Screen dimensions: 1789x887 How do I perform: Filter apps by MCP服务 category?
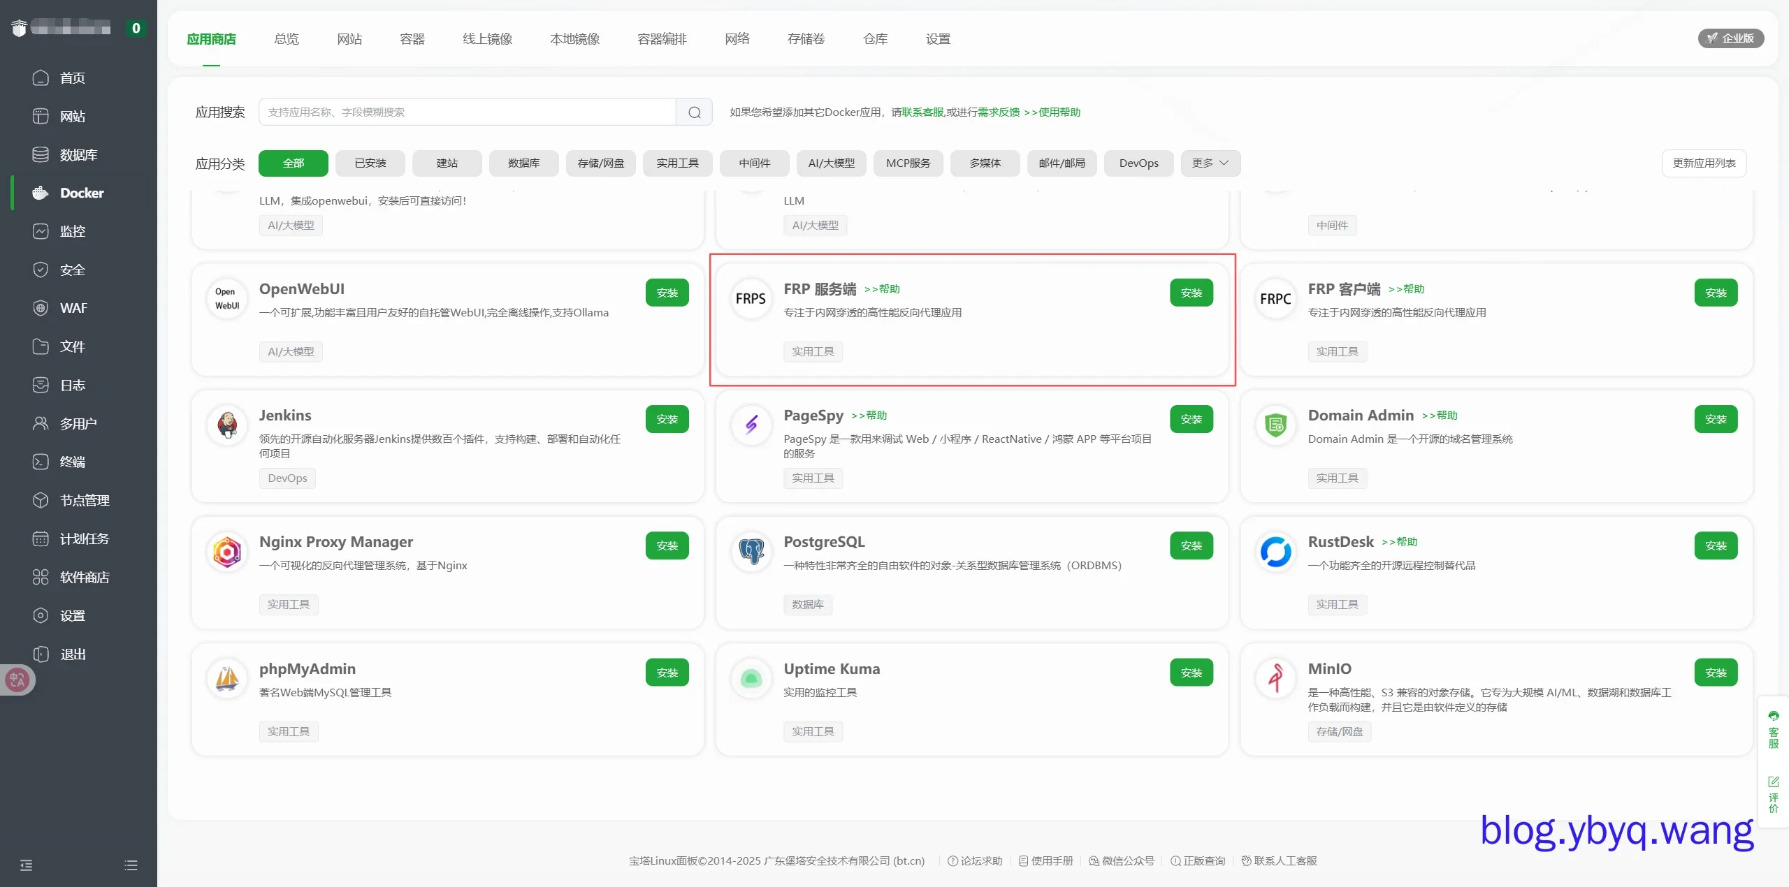click(x=908, y=163)
